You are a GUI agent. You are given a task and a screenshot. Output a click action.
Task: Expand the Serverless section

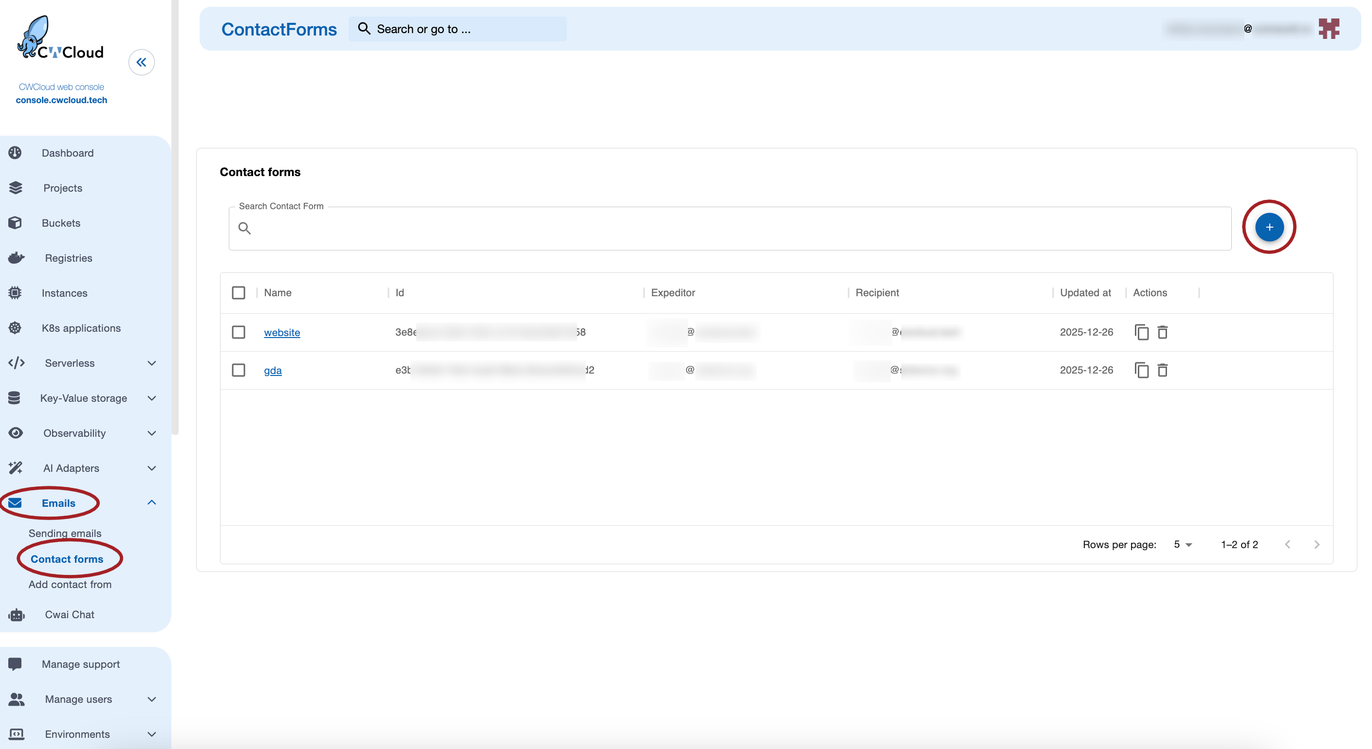pyautogui.click(x=69, y=363)
